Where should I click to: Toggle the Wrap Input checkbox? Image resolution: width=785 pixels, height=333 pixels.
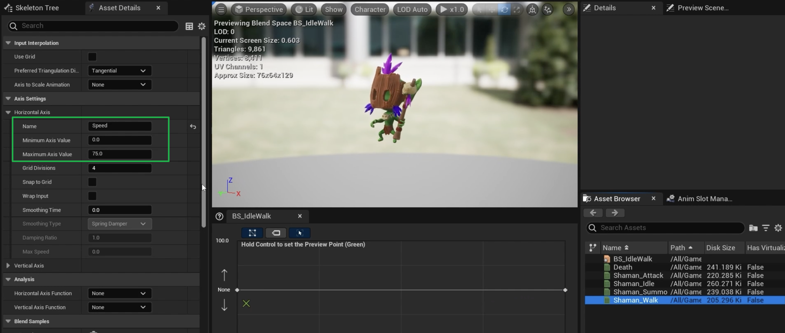[92, 196]
